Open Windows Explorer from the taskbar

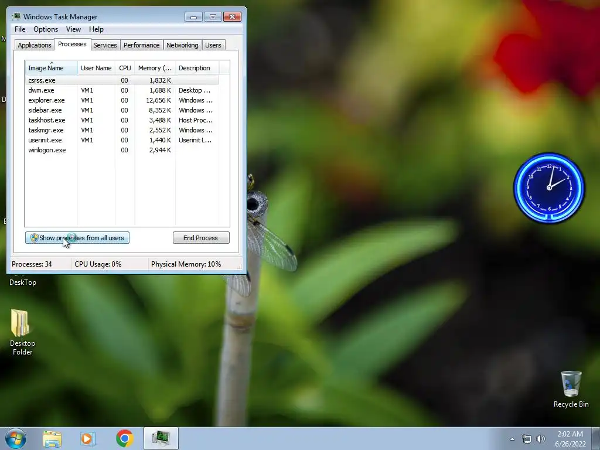click(52, 438)
